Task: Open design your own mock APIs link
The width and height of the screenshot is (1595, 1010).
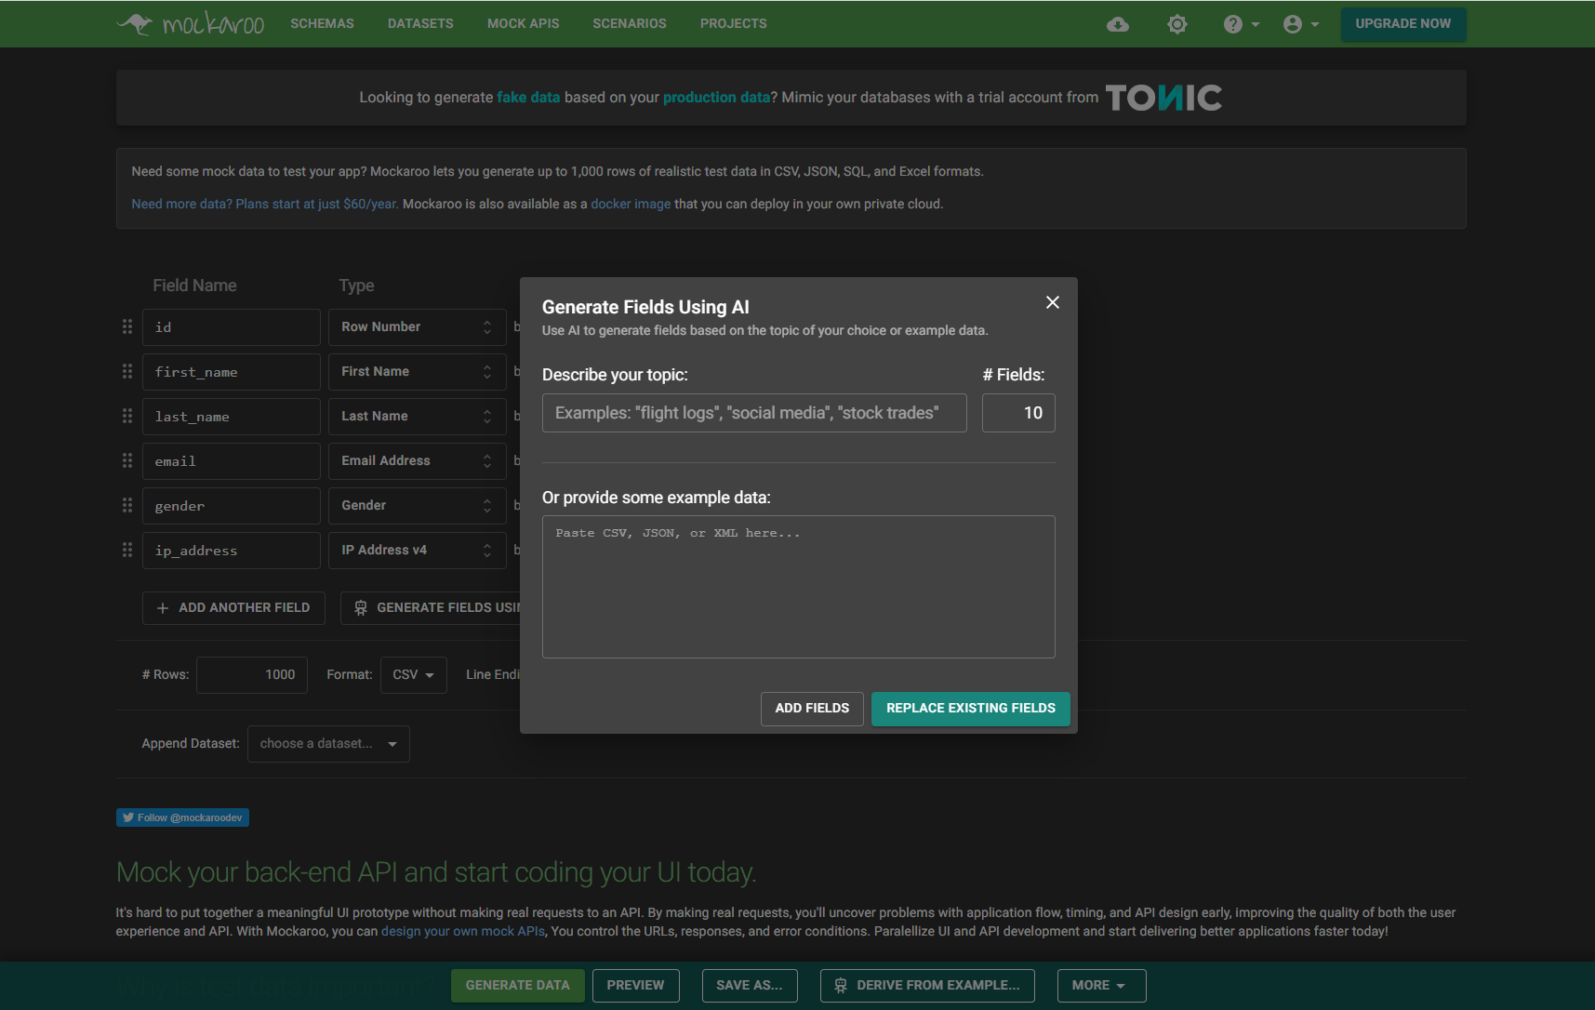Action: tap(463, 931)
